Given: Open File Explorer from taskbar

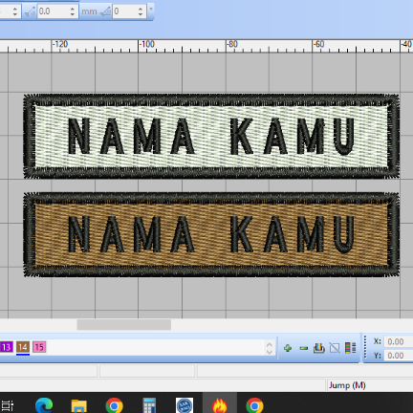Looking at the screenshot, I should (79, 405).
